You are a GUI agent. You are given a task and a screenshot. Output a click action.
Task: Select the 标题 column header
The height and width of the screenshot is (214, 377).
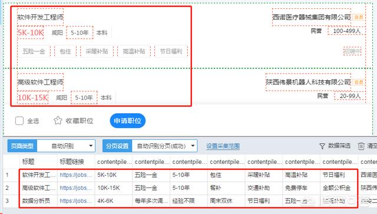pos(28,162)
